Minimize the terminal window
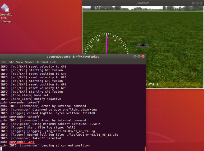The height and width of the screenshot is (151, 204). (x=135, y=57)
